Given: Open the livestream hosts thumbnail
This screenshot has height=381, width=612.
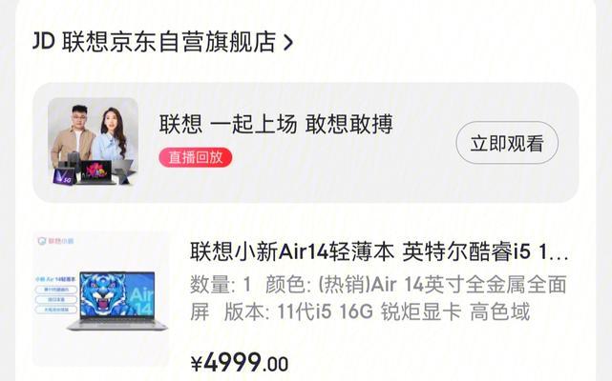Looking at the screenshot, I should [94, 141].
